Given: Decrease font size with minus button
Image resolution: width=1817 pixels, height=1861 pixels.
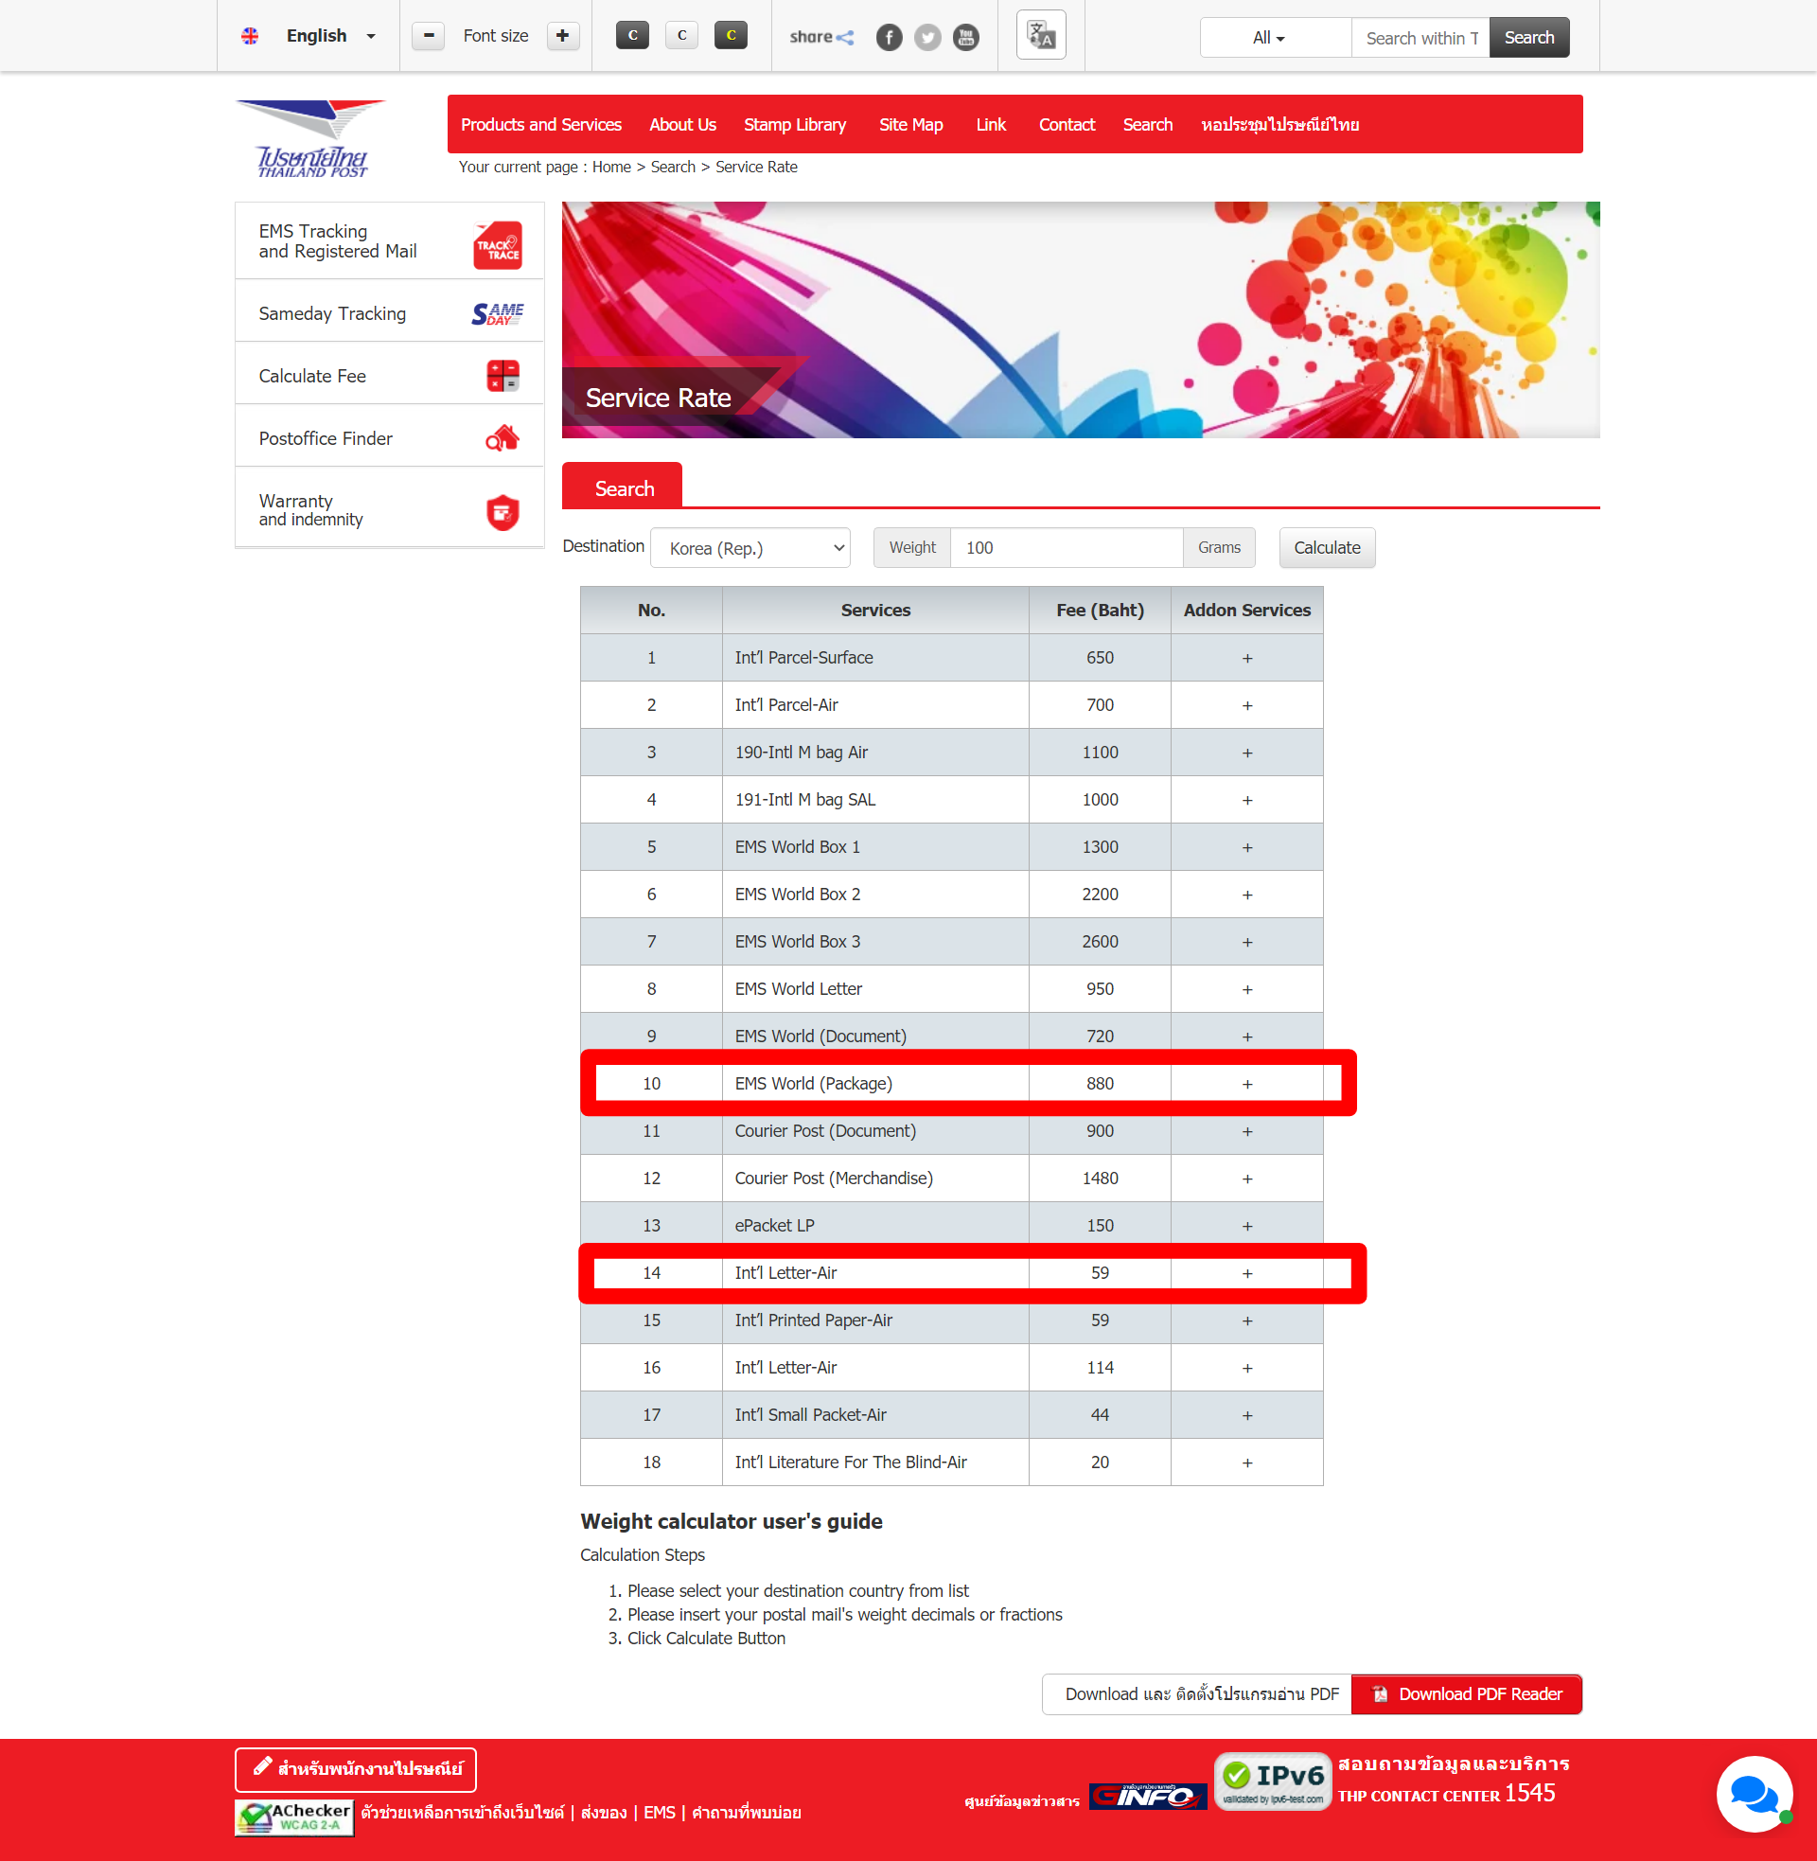Looking at the screenshot, I should (429, 36).
